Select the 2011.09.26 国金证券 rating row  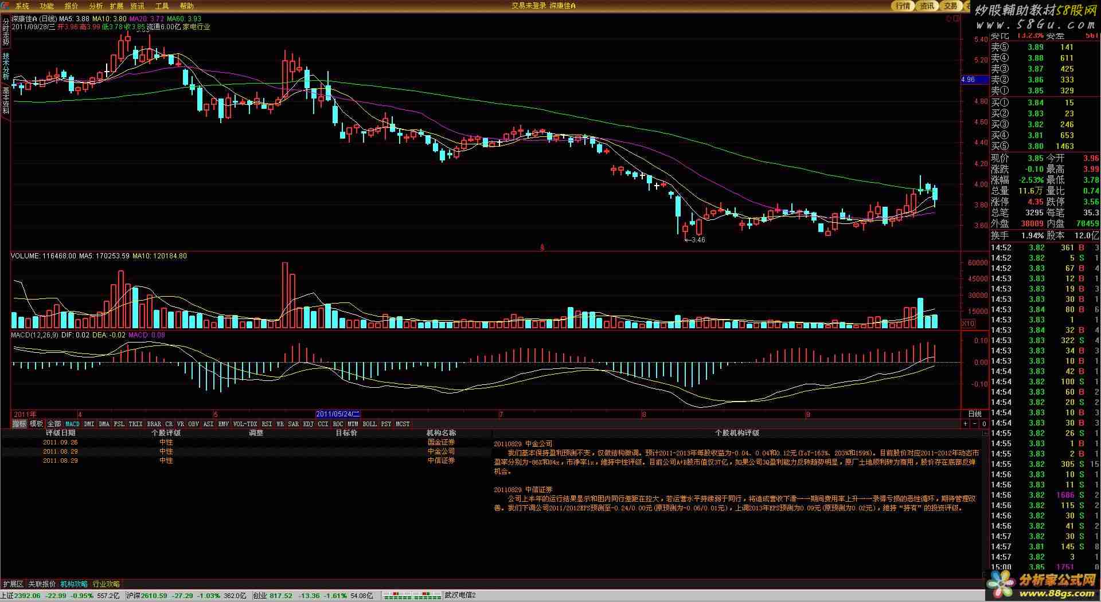point(247,442)
